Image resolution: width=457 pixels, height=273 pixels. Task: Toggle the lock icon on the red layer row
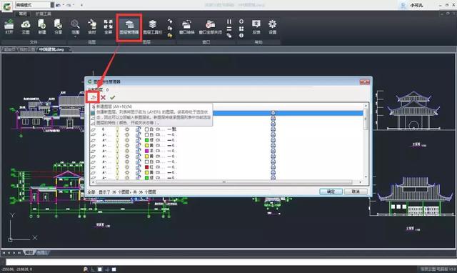click(x=138, y=167)
